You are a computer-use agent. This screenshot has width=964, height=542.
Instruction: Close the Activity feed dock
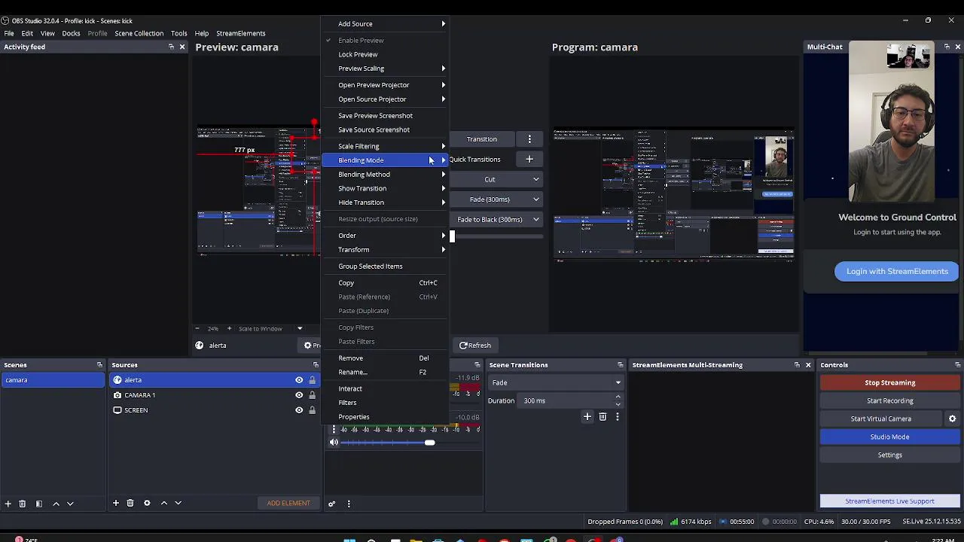click(x=182, y=47)
